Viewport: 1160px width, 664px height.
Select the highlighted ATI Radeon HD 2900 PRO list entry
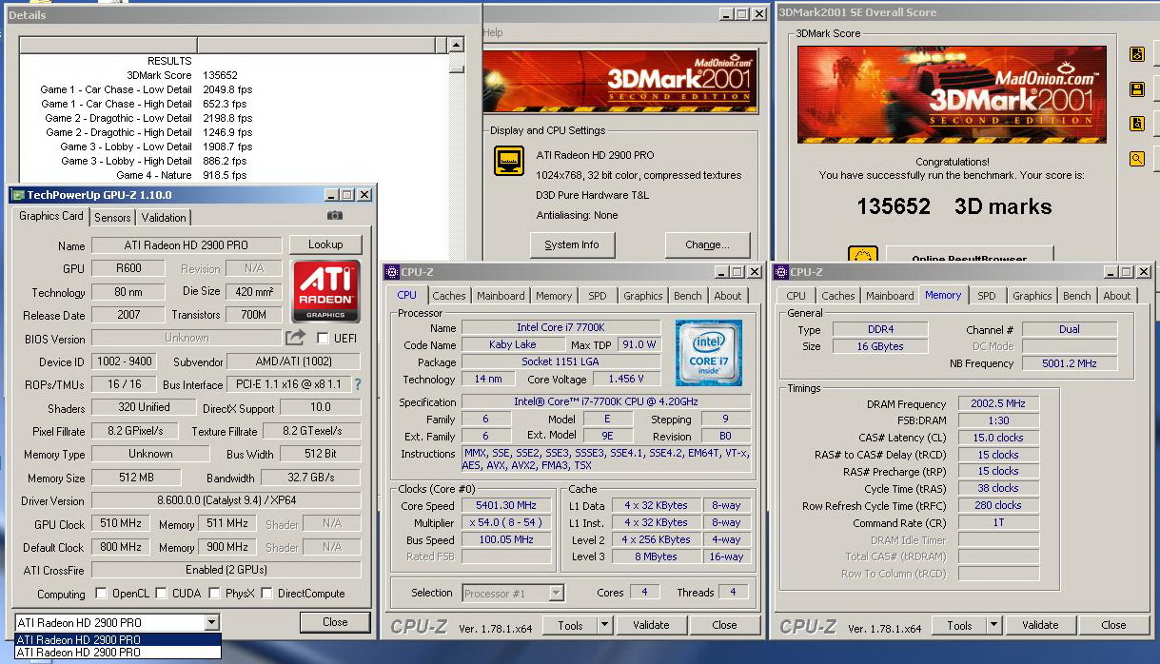click(118, 639)
